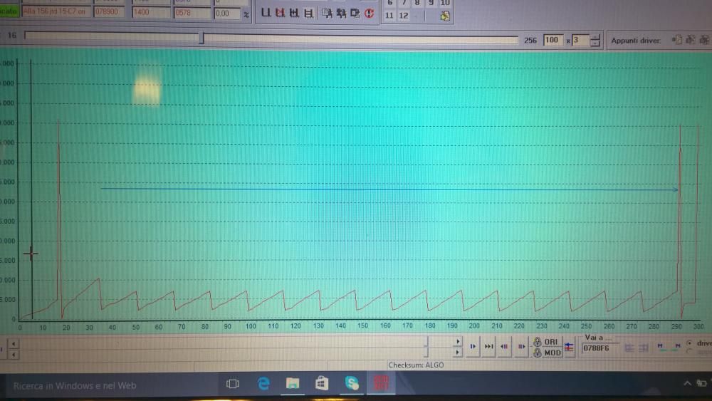Click the Appunti driver label
Viewport: 712px width, 401px height.
pyautogui.click(x=636, y=41)
